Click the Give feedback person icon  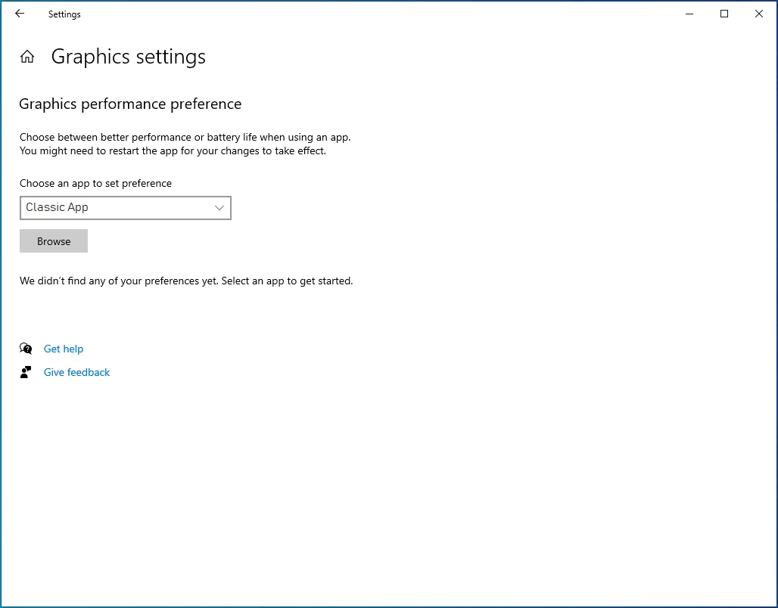(x=26, y=372)
